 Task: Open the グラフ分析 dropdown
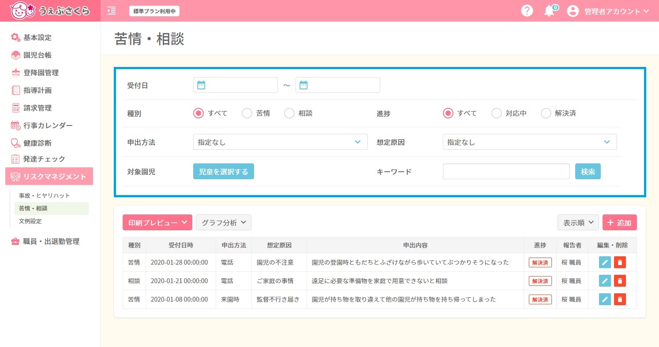tap(224, 222)
